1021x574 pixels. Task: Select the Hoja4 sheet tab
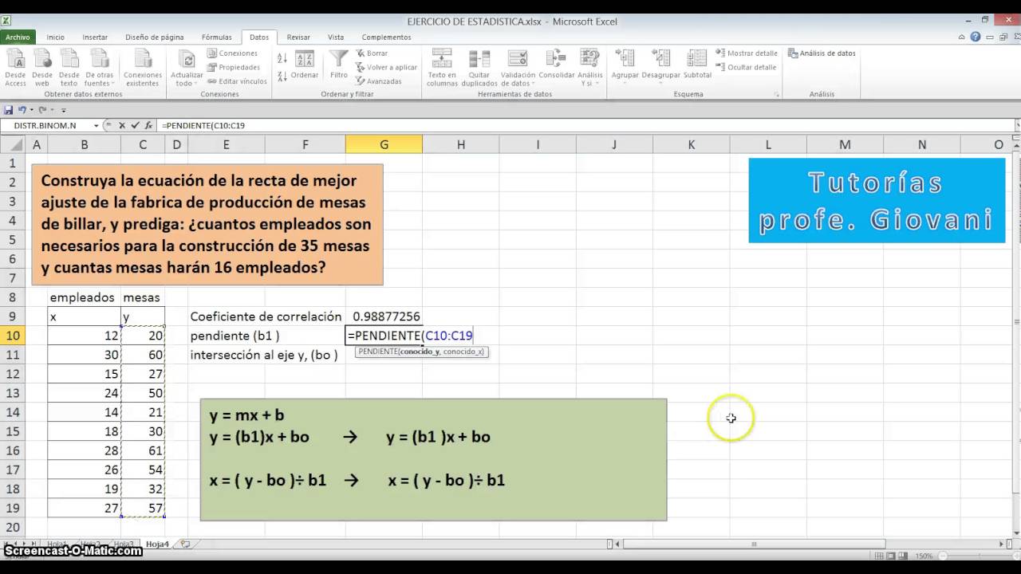point(156,544)
